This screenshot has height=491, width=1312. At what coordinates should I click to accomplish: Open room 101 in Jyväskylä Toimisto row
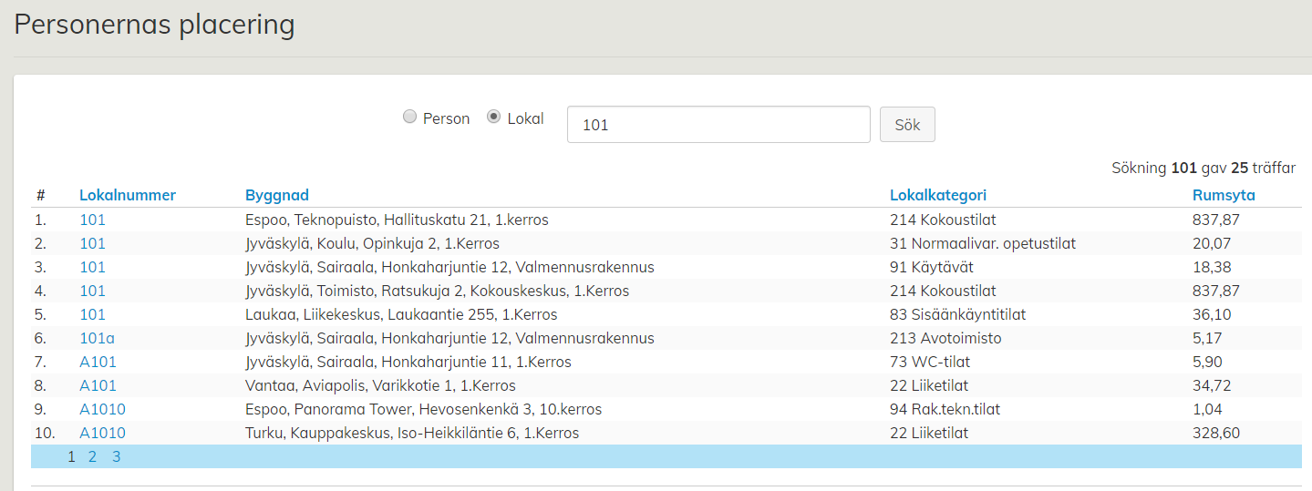[92, 291]
